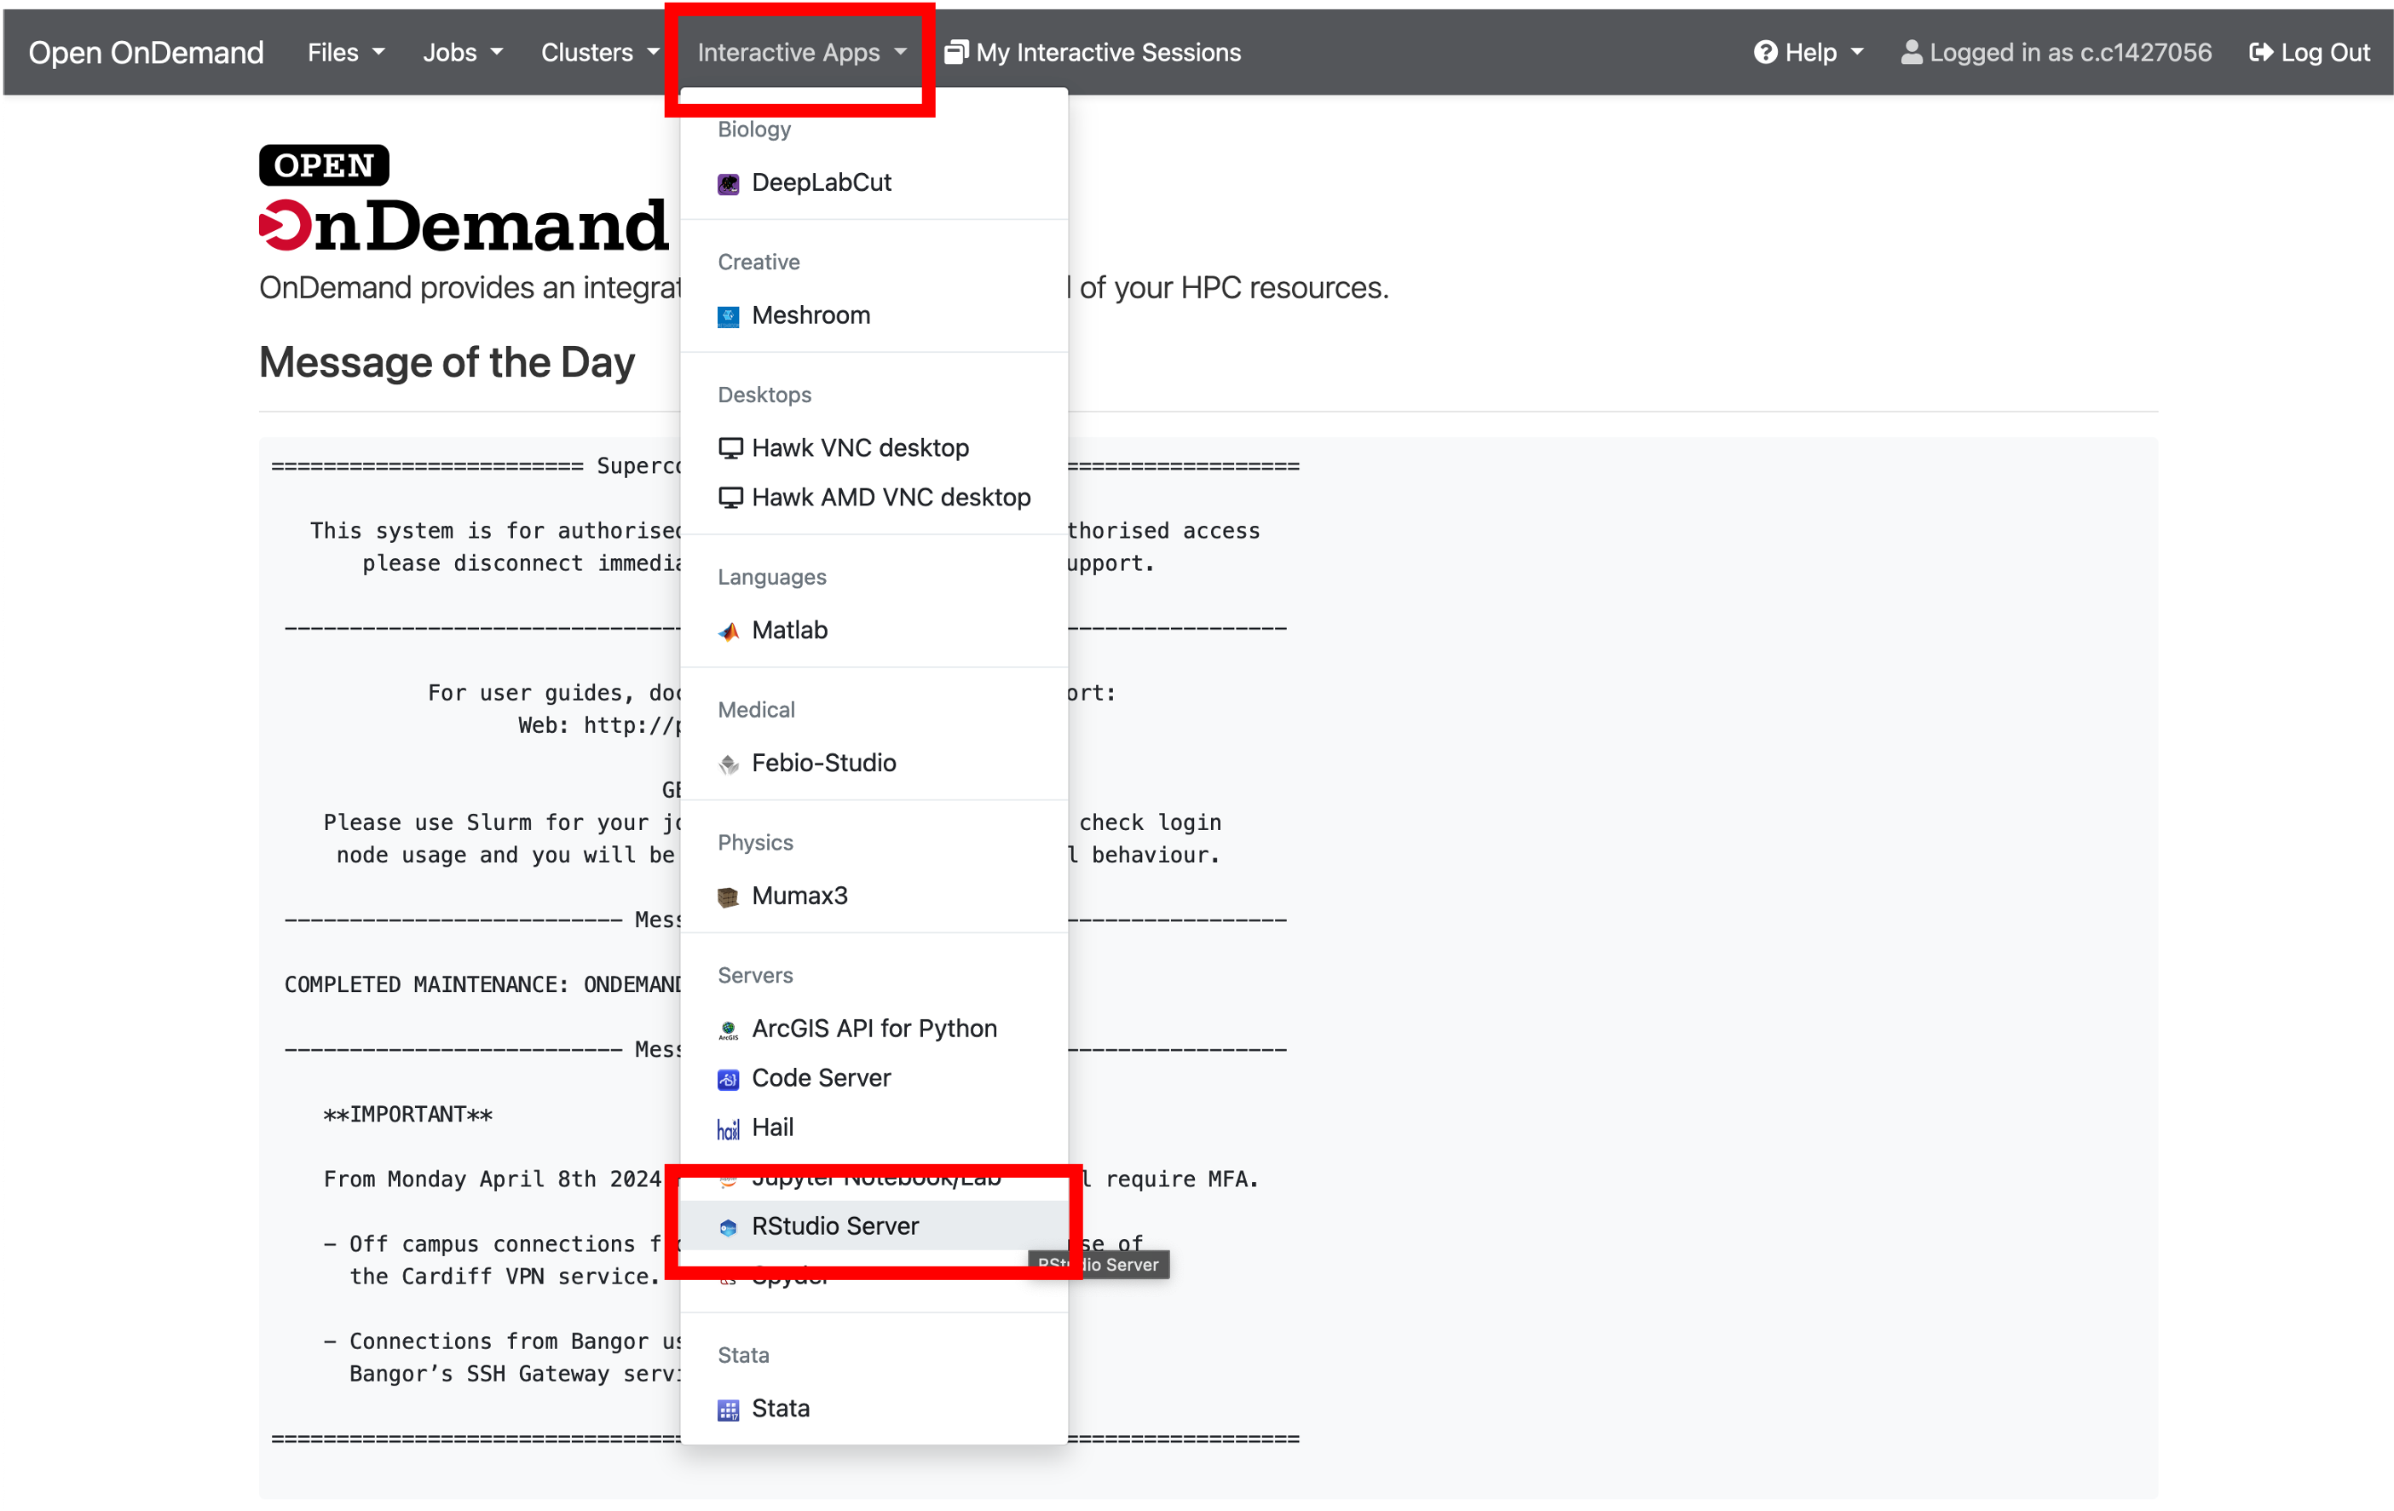Click the Desktops category header
Viewport: 2394px width, 1511px height.
click(764, 395)
